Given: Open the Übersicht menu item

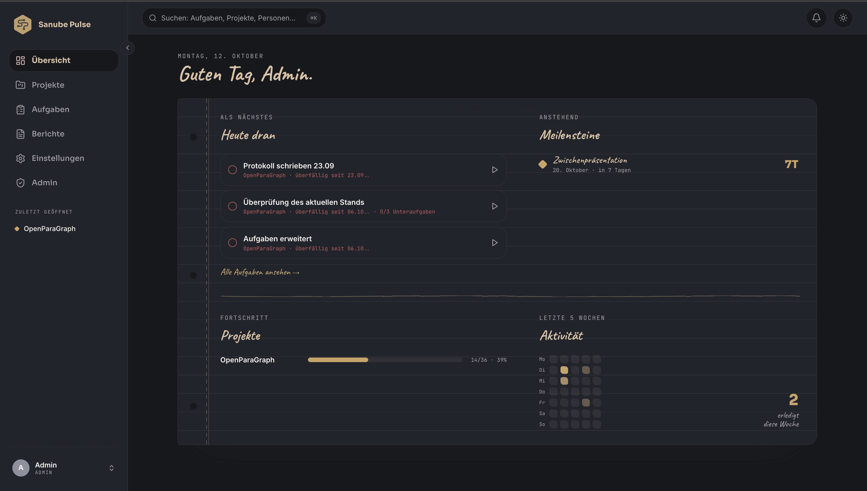Looking at the screenshot, I should point(64,60).
